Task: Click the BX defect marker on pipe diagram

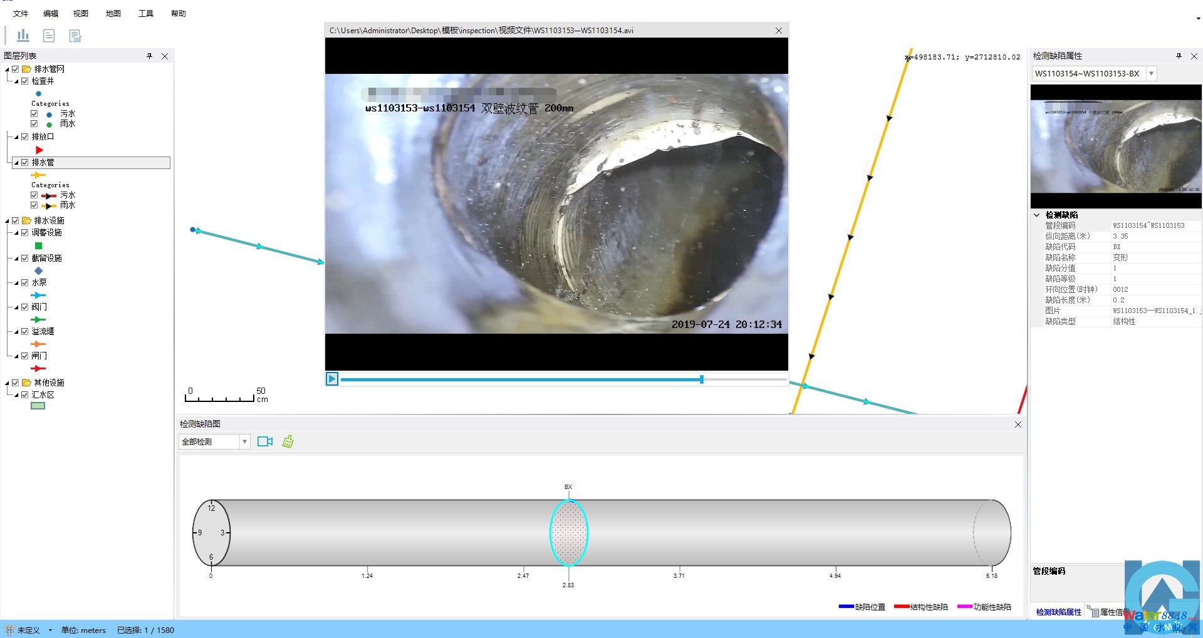Action: [568, 532]
